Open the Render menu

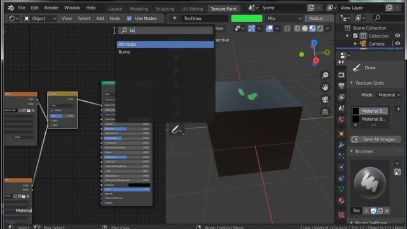[52, 8]
